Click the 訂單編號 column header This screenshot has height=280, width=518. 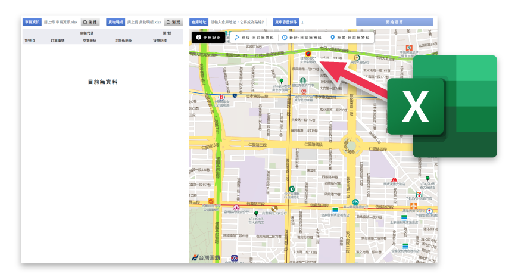pos(58,41)
